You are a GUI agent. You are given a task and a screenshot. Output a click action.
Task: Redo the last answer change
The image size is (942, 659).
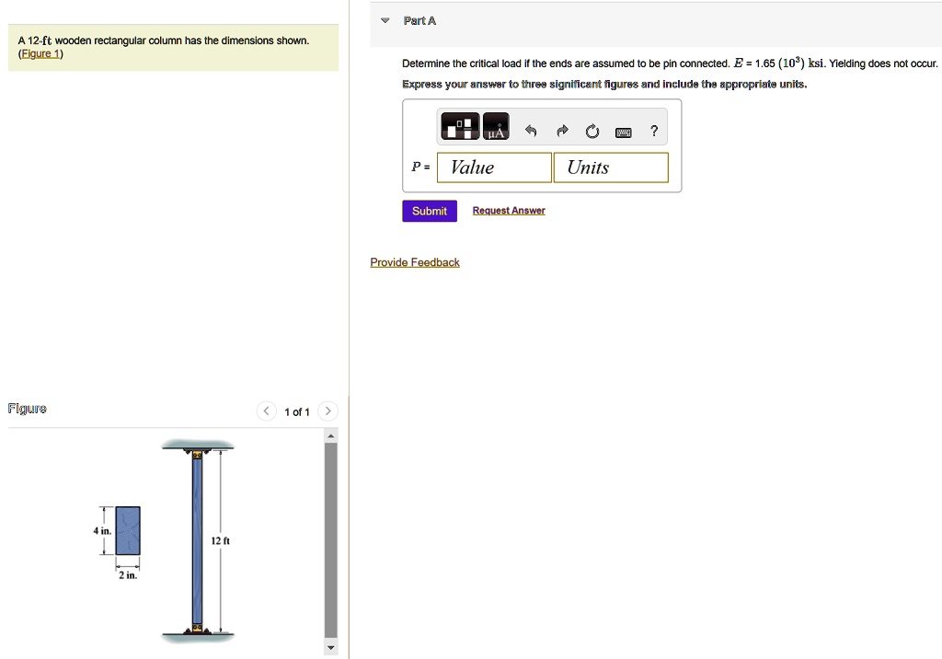(561, 130)
